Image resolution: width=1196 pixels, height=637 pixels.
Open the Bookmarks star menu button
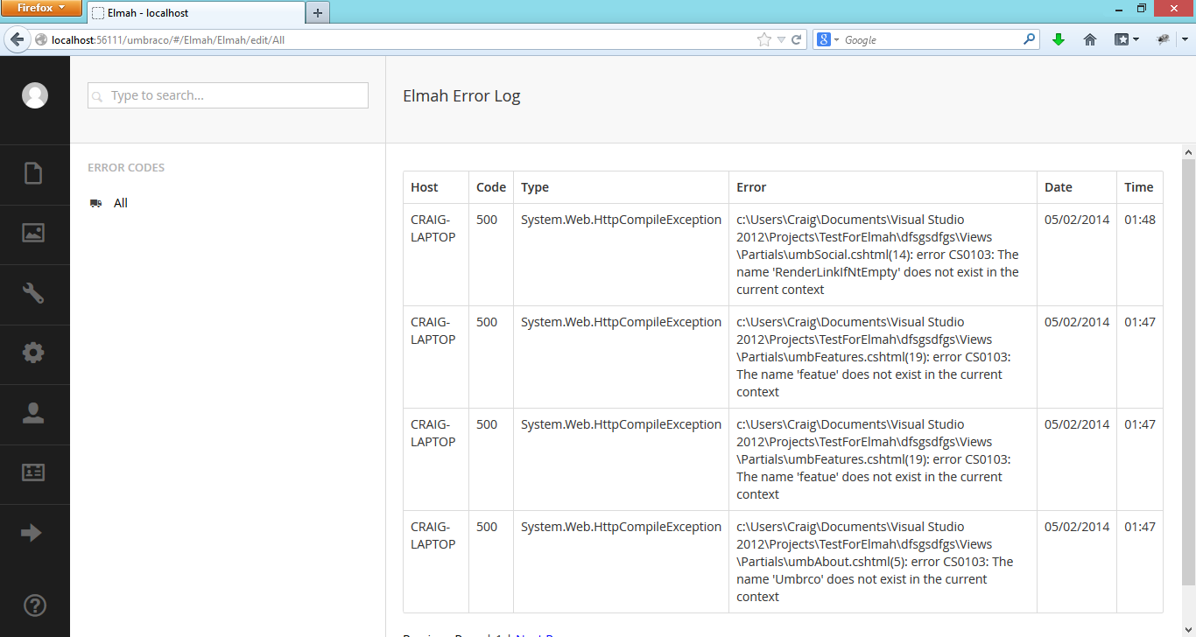(1126, 39)
